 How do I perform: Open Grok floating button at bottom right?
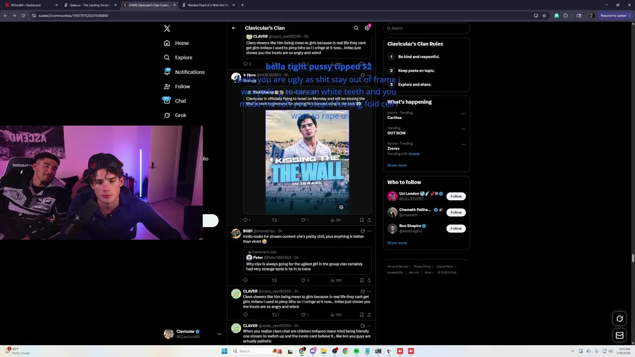620,319
